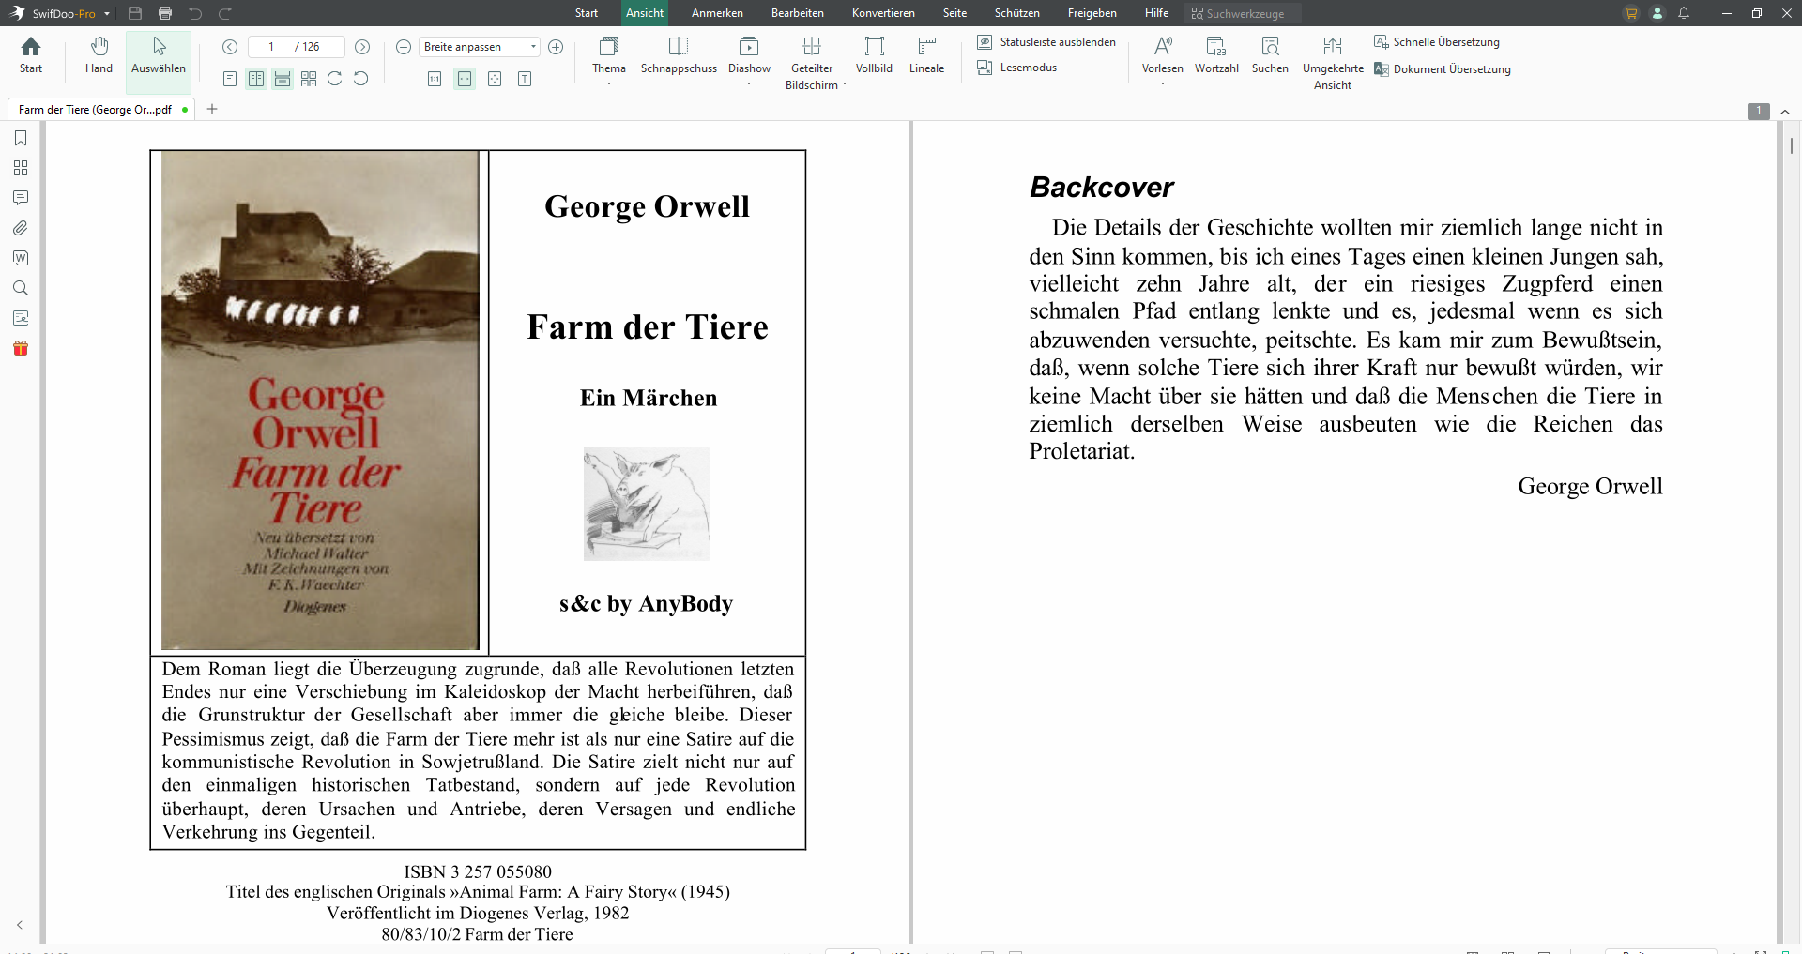
Task: Show cover page in two-page layout
Action: point(309,79)
